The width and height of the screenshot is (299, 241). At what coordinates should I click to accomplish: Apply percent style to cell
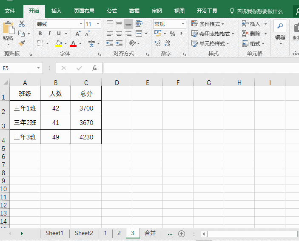coord(172,34)
